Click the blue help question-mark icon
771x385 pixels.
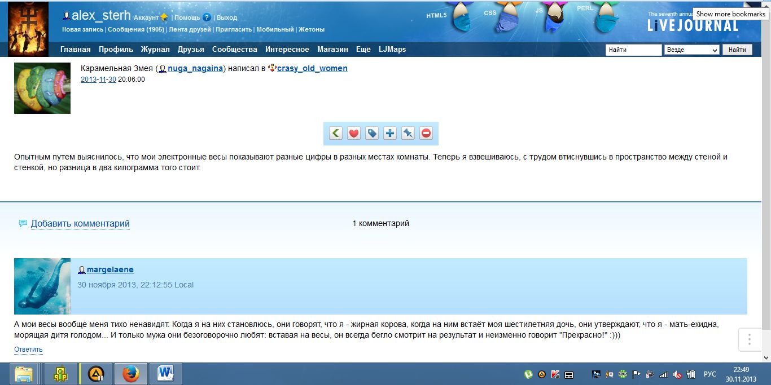click(x=207, y=17)
